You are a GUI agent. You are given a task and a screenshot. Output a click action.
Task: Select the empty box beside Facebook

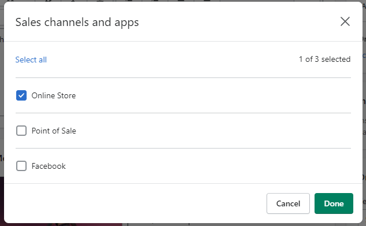(x=21, y=166)
